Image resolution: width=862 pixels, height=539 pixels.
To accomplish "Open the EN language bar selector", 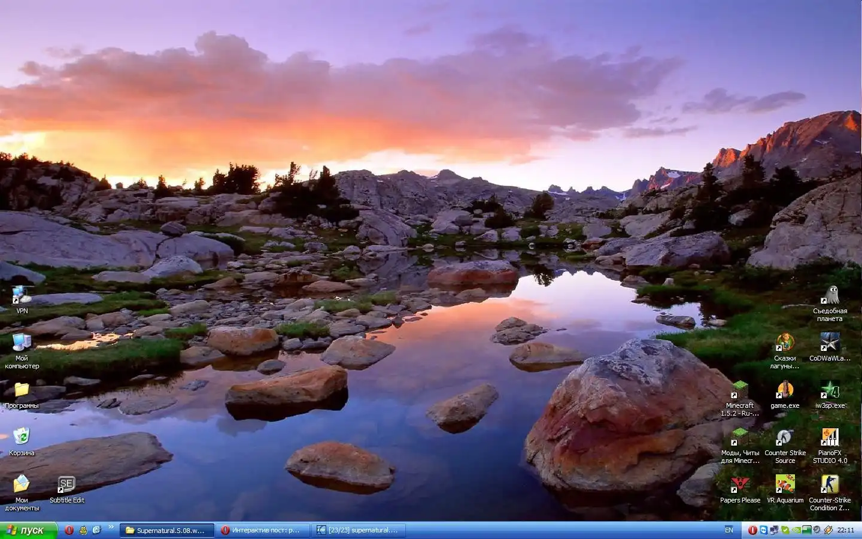I will click(x=729, y=530).
